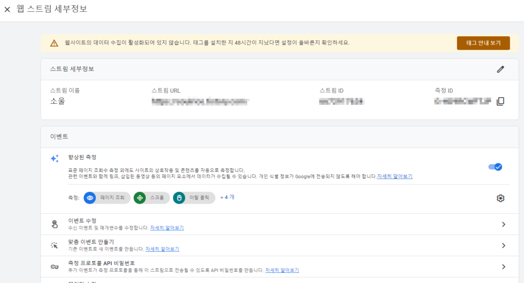The height and width of the screenshot is (283, 524).
Task: Click the teal mouse 이탈 클릭 icon
Action: (179, 198)
